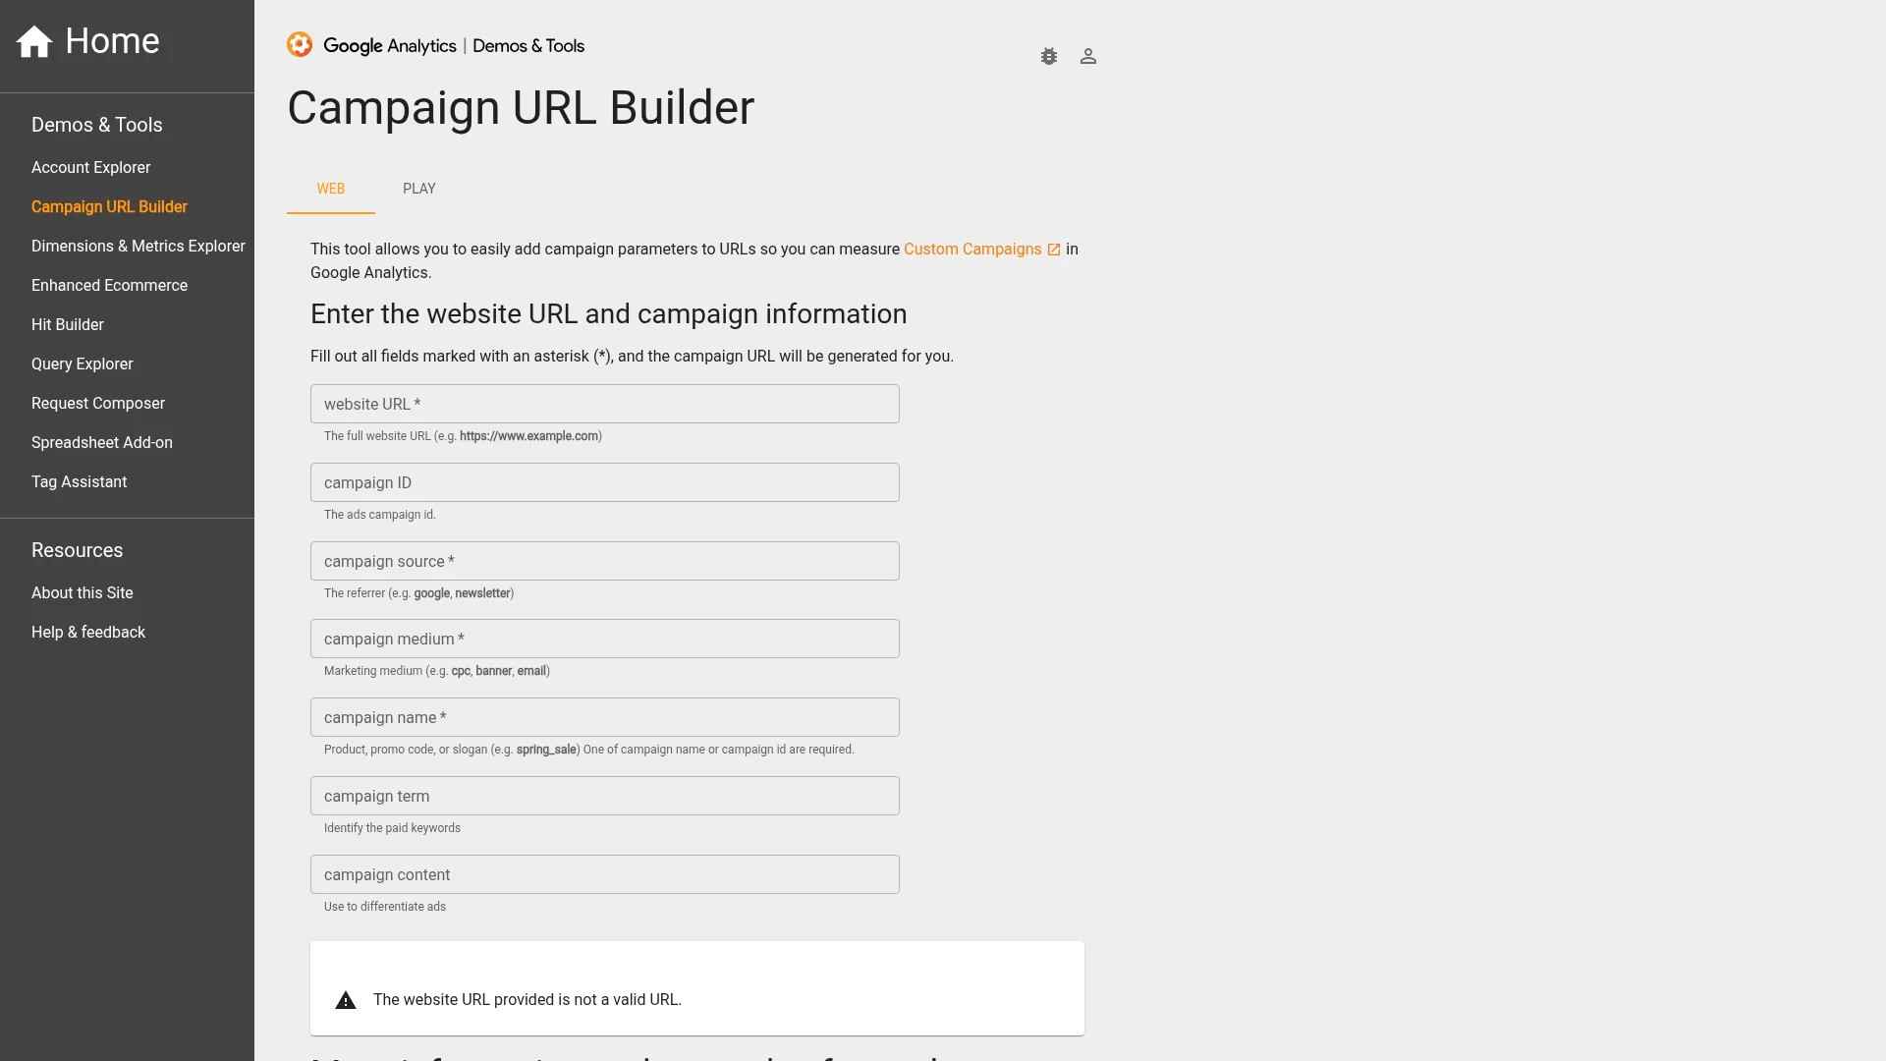Open the Tag Assistant page
This screenshot has width=1886, height=1061.
point(79,481)
